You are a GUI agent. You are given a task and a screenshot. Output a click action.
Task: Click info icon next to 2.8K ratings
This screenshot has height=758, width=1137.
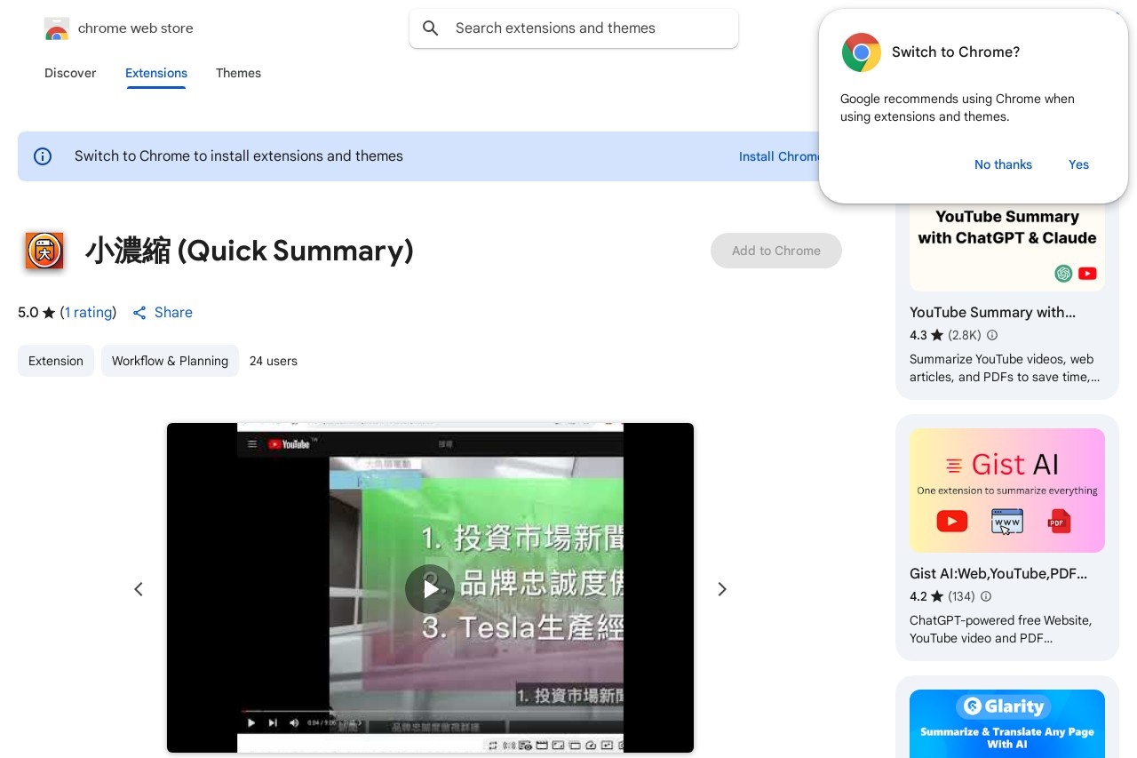coord(992,336)
